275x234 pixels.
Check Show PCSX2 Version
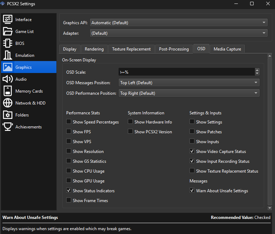click(130, 132)
